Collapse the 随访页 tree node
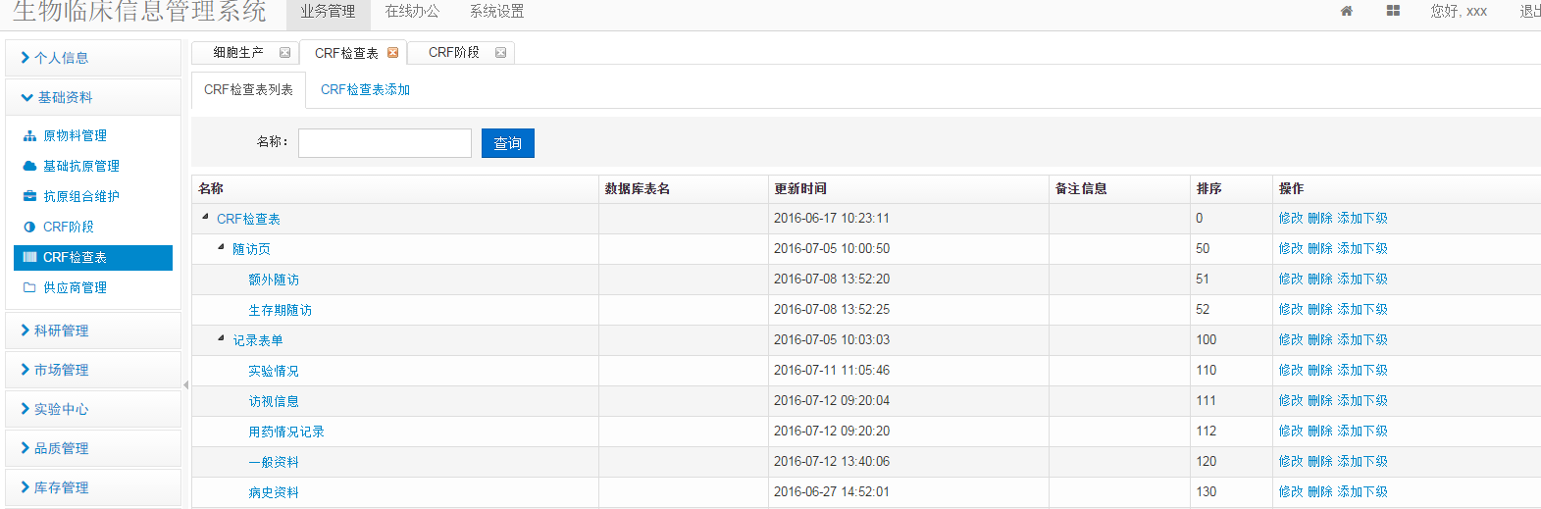The height and width of the screenshot is (509, 1541). pos(221,247)
